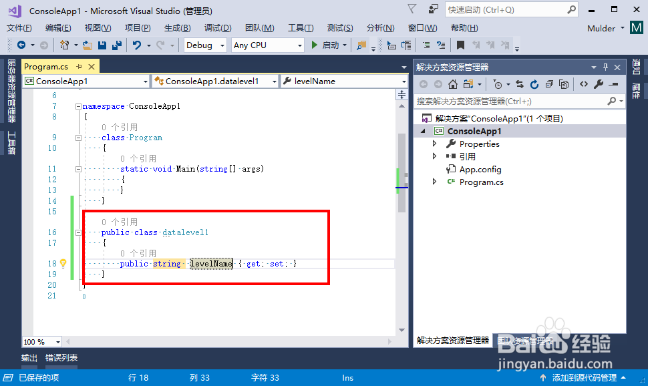The height and width of the screenshot is (386, 648).
Task: Open the 生成(B) menu
Action: click(x=177, y=27)
